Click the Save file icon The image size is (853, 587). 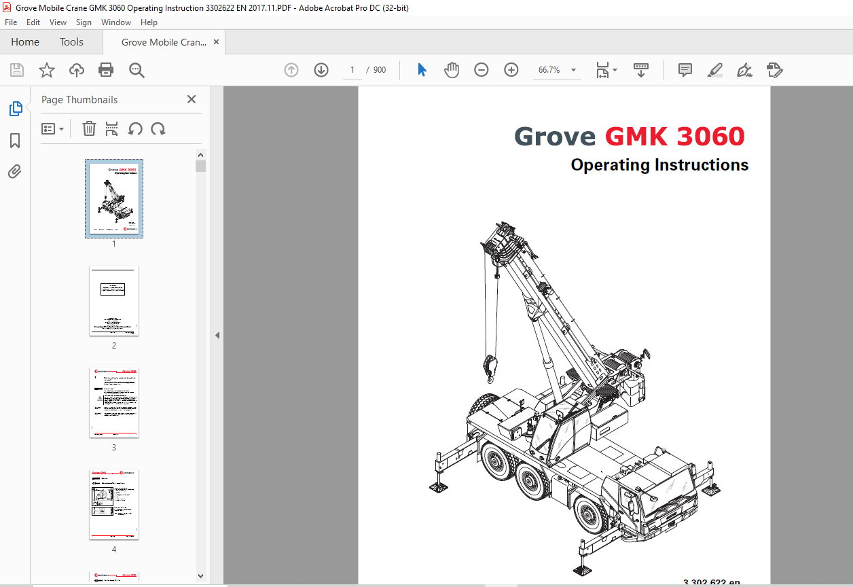tap(17, 70)
